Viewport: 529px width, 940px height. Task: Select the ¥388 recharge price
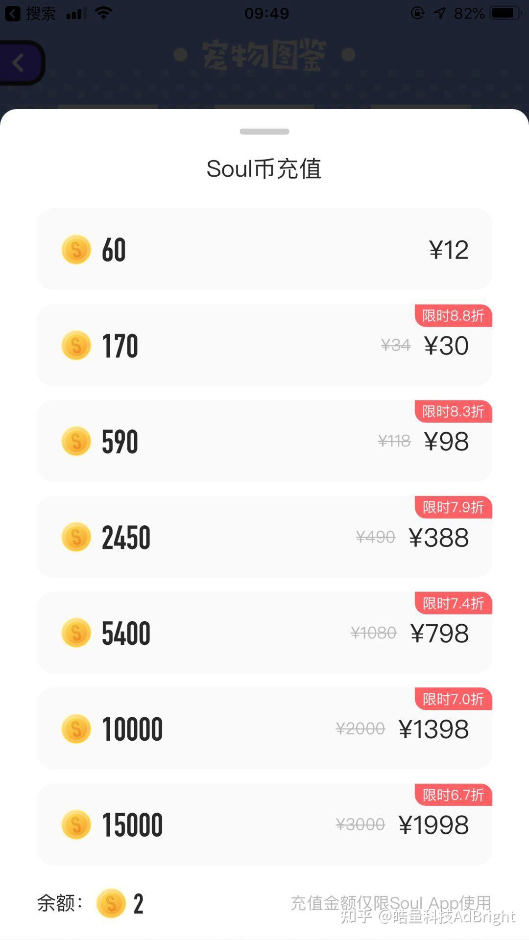tap(438, 538)
